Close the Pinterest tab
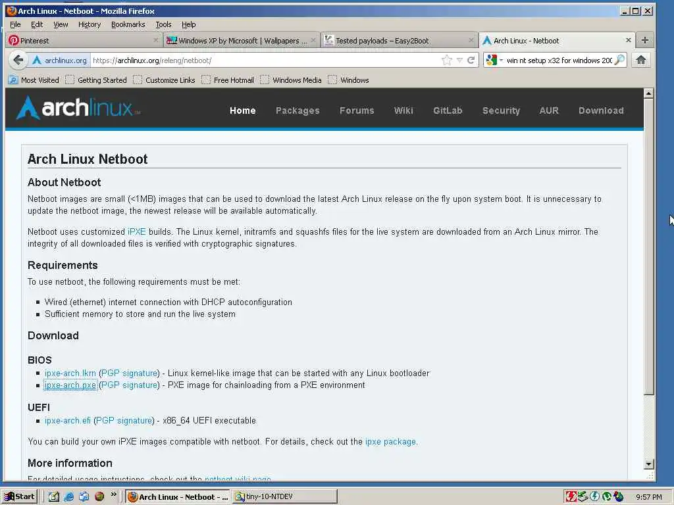This screenshot has height=505, width=674. [x=155, y=40]
